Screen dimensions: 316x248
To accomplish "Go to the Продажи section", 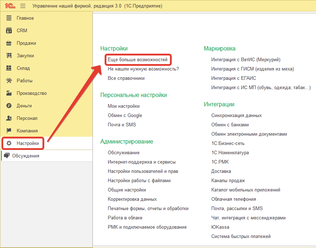I will pyautogui.click(x=26, y=43).
